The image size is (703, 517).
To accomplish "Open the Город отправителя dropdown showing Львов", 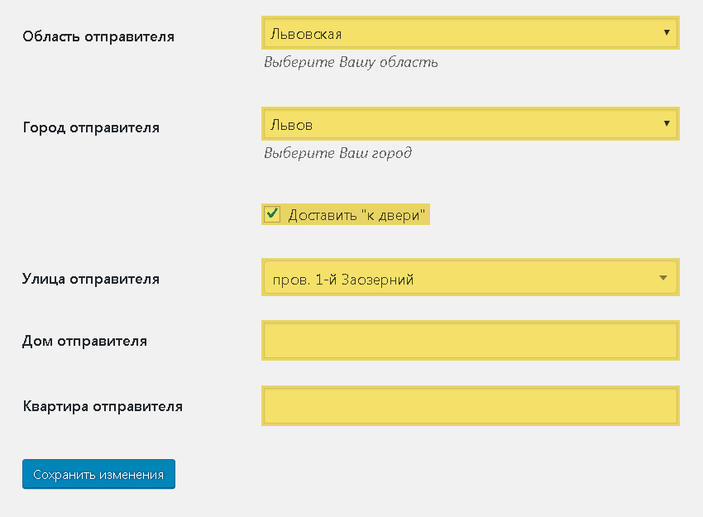I will [x=471, y=124].
